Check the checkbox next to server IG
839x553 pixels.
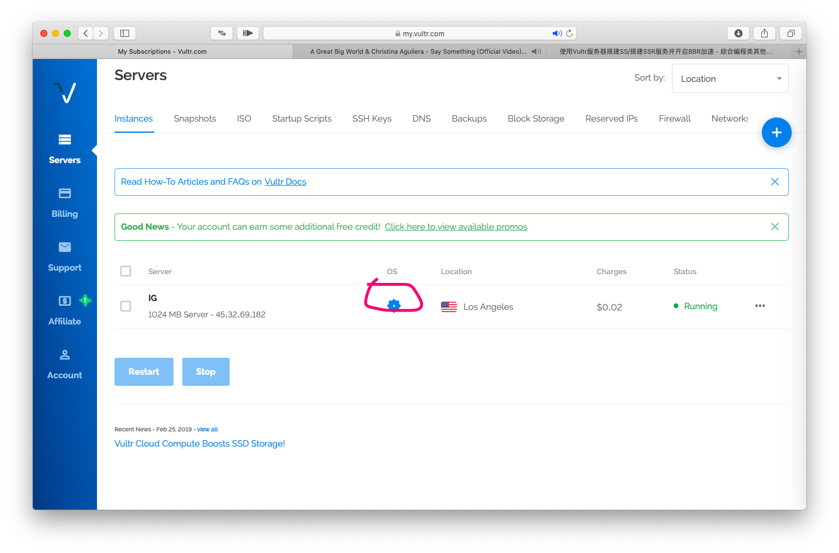126,306
